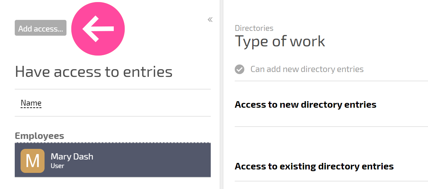The height and width of the screenshot is (189, 428).
Task: Click the pink left-arrow circle icon
Action: click(98, 29)
